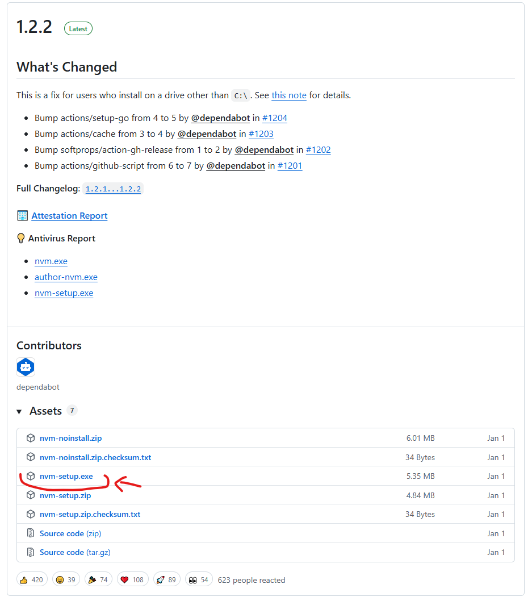This screenshot has width=532, height=601.
Task: Click Jan 1 date in Source code (tar.gz) row
Action: click(x=496, y=552)
